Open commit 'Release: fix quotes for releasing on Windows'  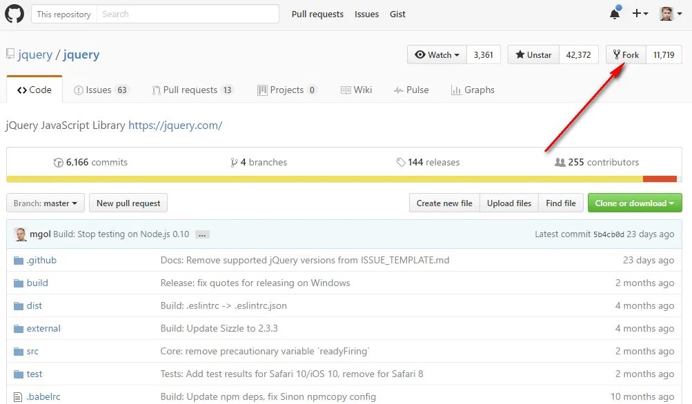pos(255,283)
